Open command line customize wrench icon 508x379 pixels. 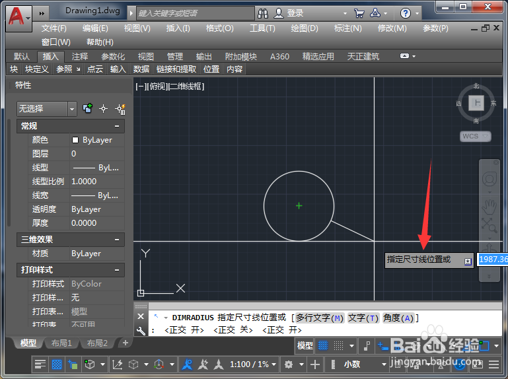(141, 330)
